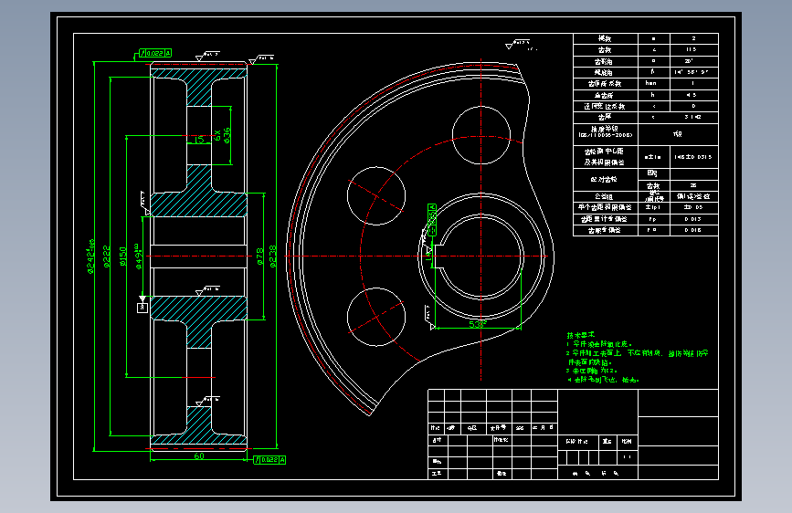Screen dimensions: 792x513
Task: Pick the Ø150 bolt-circle dimension label
Action: pos(122,256)
